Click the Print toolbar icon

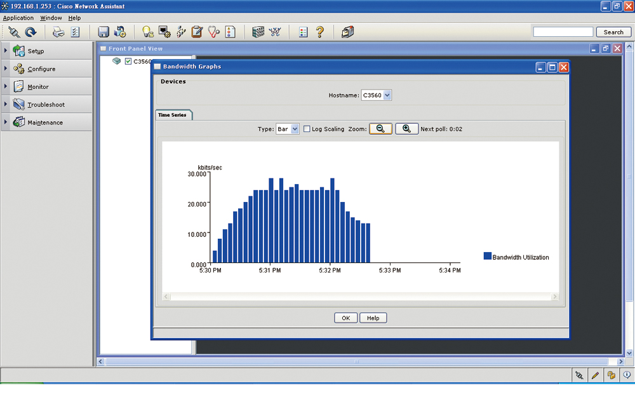point(58,32)
